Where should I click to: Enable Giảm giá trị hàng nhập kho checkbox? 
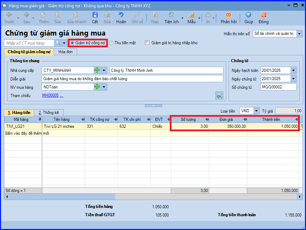pos(147,43)
